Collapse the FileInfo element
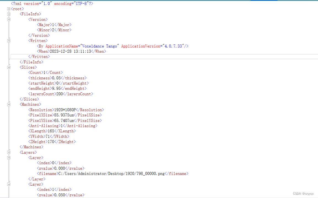 tap(9, 14)
